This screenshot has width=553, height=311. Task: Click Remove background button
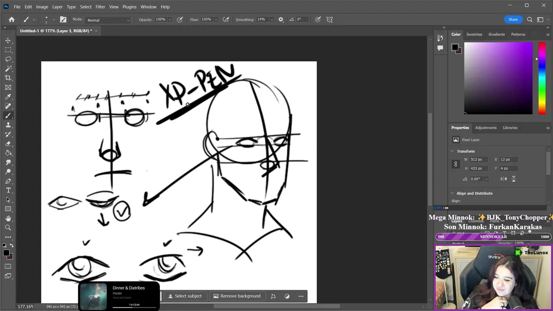[237, 296]
